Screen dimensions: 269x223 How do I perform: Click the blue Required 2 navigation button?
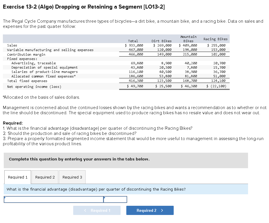point(150,210)
